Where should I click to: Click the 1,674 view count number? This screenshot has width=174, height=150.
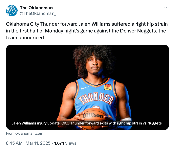pos(59,143)
